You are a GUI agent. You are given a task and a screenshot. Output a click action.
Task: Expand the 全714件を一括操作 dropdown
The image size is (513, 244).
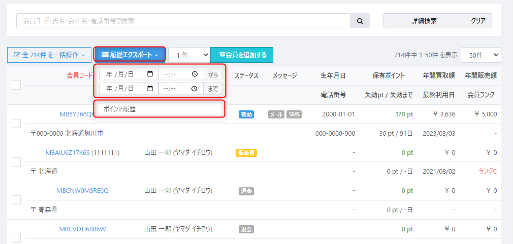pyautogui.click(x=49, y=55)
